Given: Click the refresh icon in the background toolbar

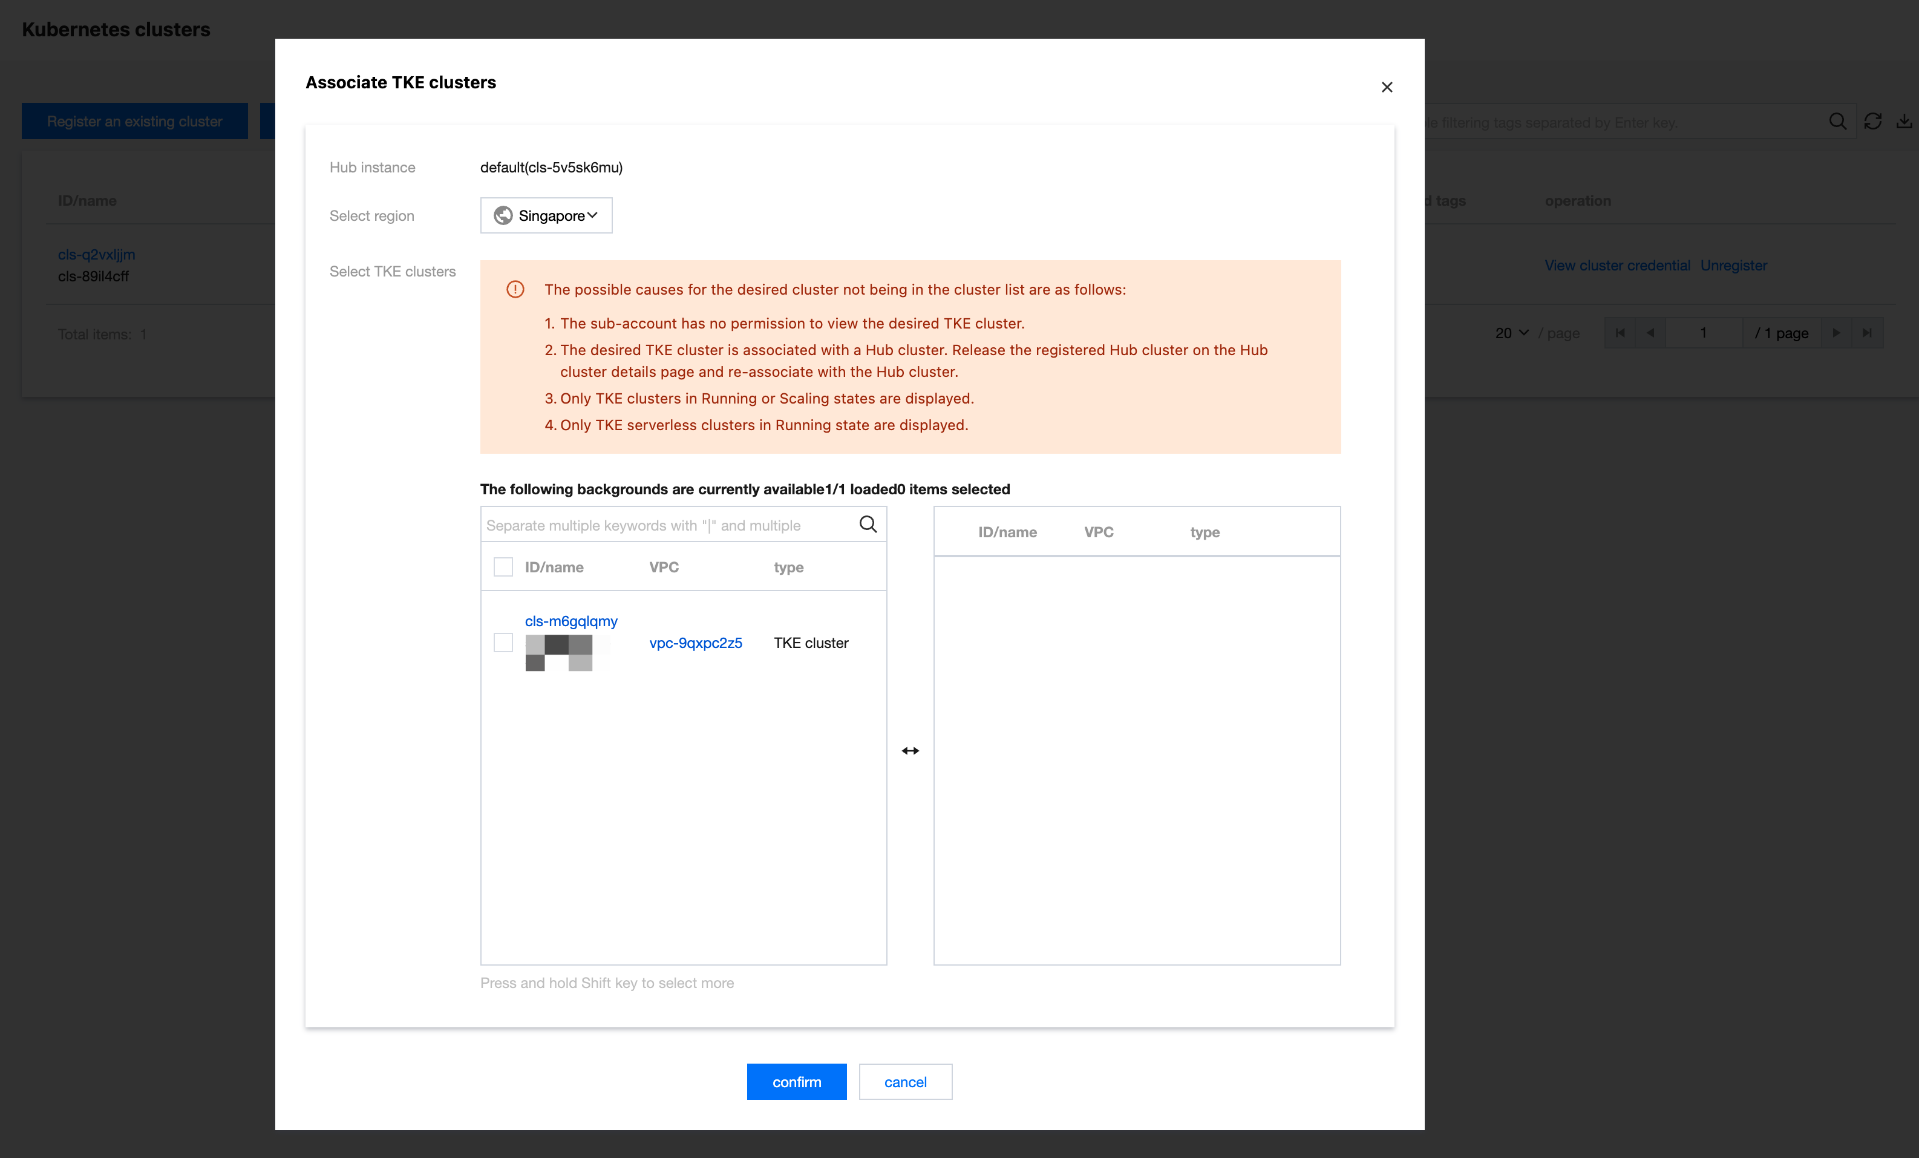Looking at the screenshot, I should point(1872,122).
